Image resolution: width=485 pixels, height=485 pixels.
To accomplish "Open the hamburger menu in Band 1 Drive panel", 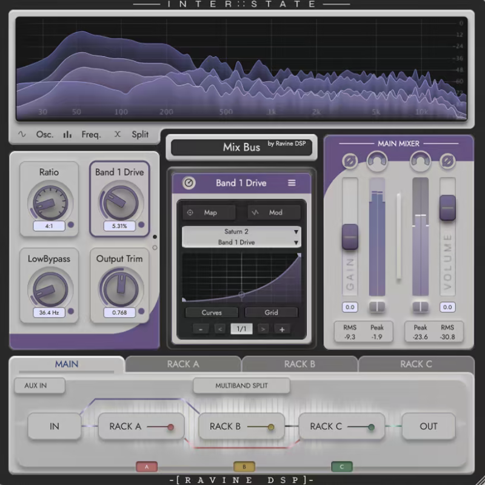I will click(x=292, y=183).
